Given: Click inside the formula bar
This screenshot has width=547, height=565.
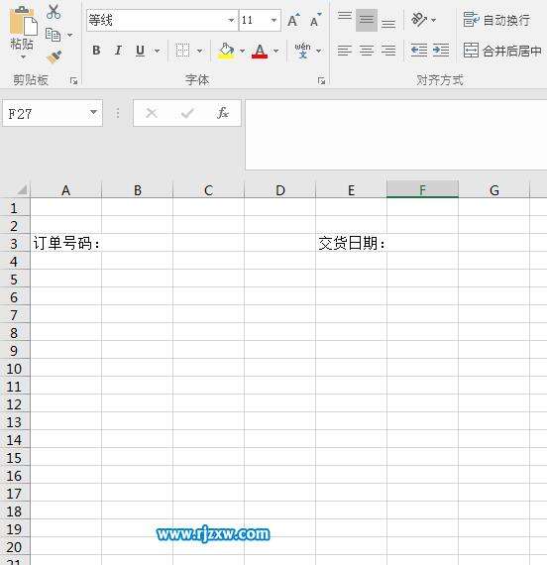Looking at the screenshot, I should [396, 135].
